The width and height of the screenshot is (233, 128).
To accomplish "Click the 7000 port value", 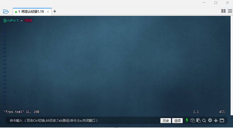I will tap(28, 20).
